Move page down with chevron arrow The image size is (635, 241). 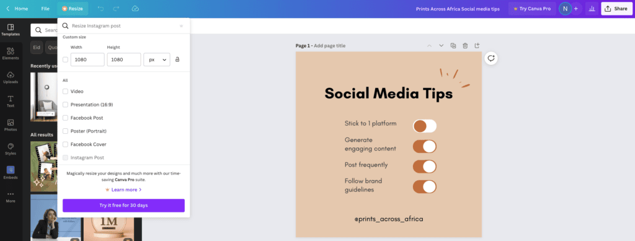tap(442, 46)
